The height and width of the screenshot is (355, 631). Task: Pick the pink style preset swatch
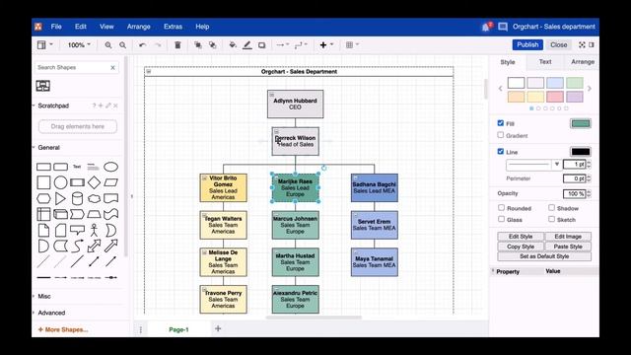click(554, 97)
